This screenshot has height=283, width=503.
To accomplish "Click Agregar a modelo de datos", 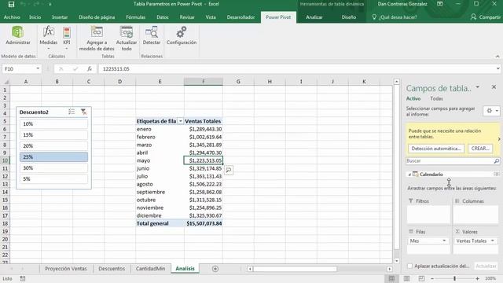I will [x=97, y=39].
